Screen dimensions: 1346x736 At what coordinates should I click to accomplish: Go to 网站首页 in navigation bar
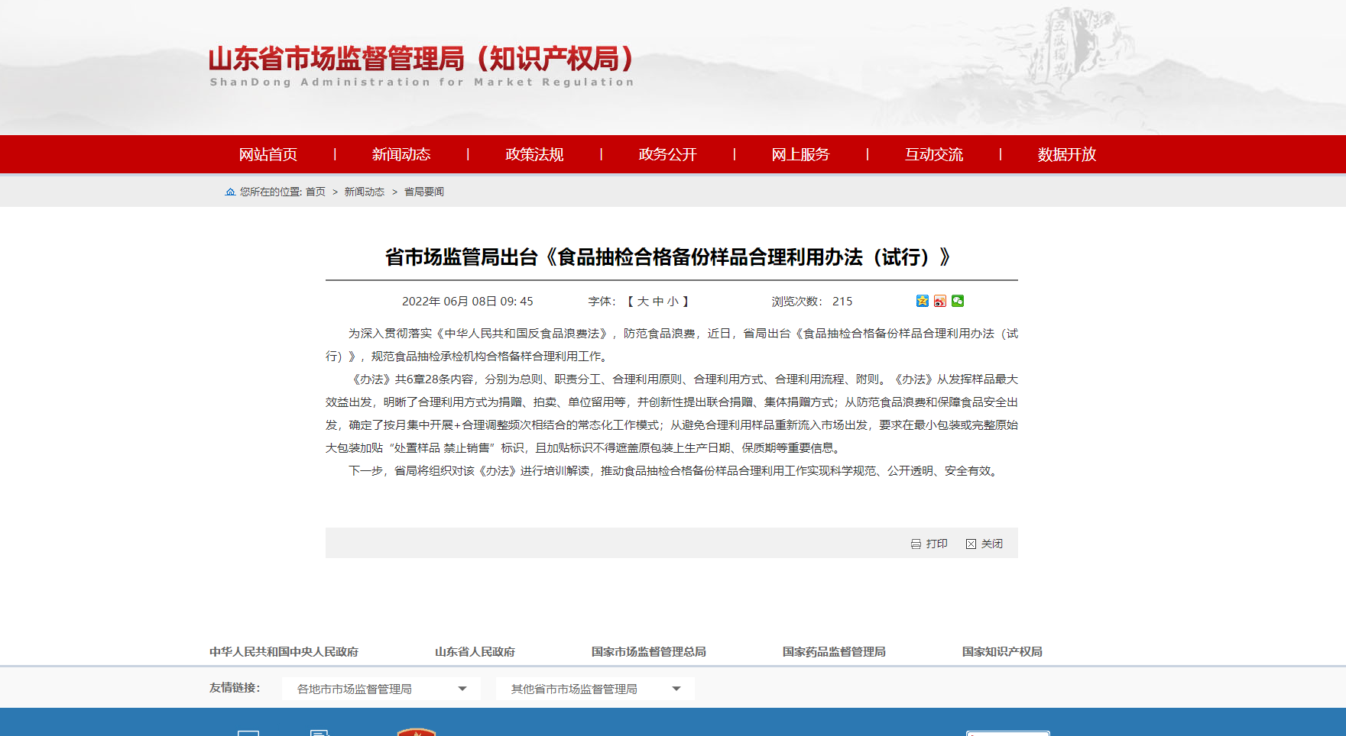[x=268, y=154]
